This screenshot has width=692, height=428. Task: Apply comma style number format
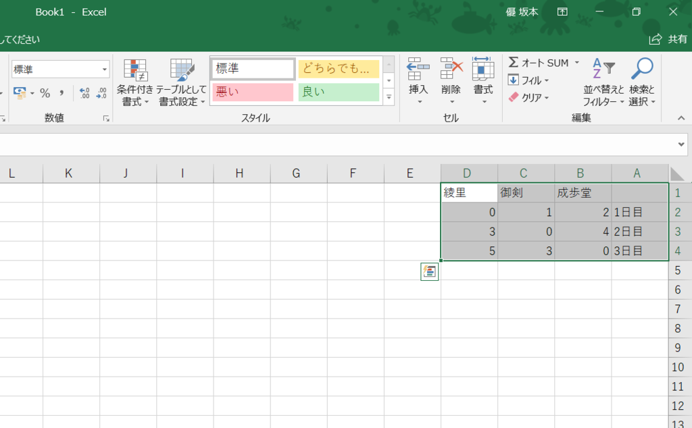tap(61, 93)
